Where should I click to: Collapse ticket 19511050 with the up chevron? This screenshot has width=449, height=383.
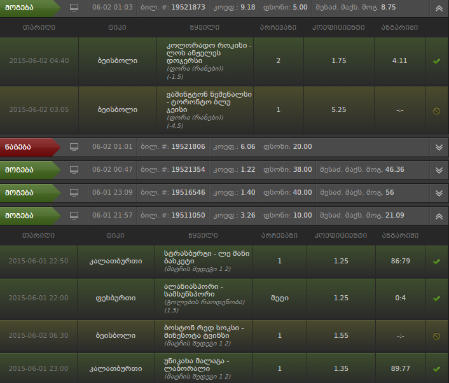pyautogui.click(x=439, y=216)
